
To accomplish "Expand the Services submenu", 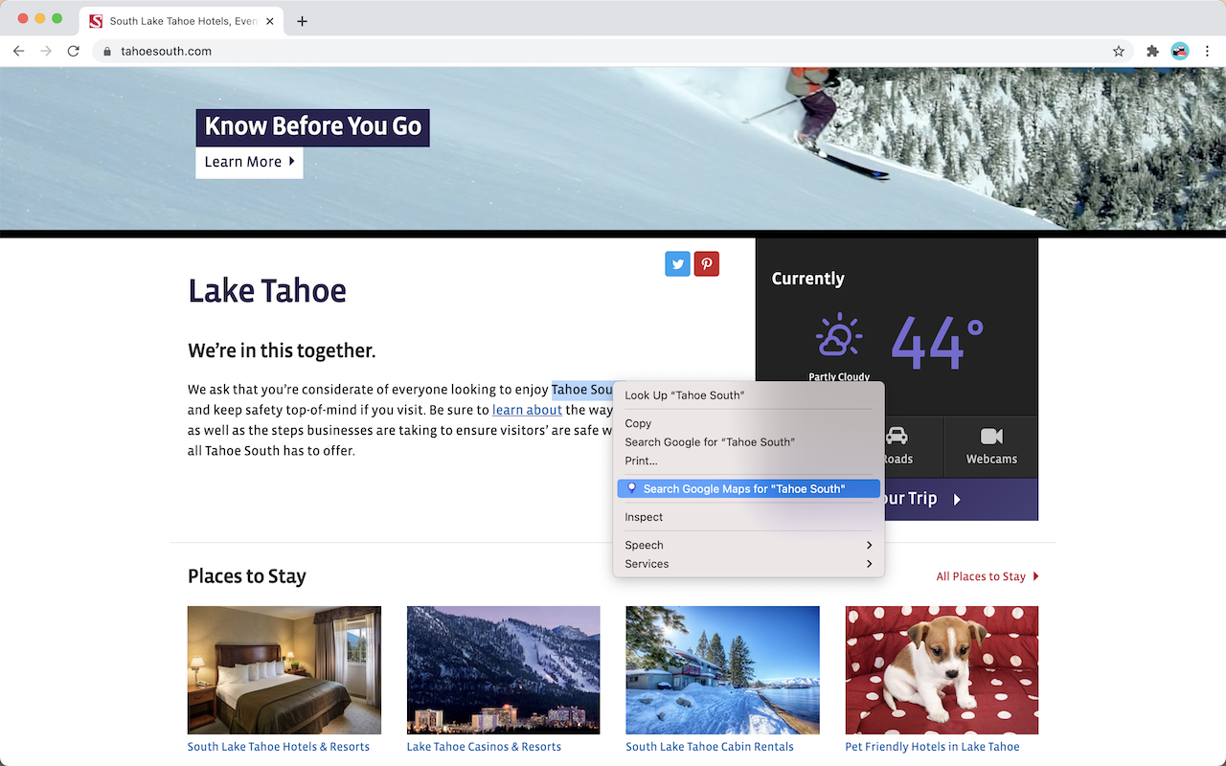I will 749,564.
